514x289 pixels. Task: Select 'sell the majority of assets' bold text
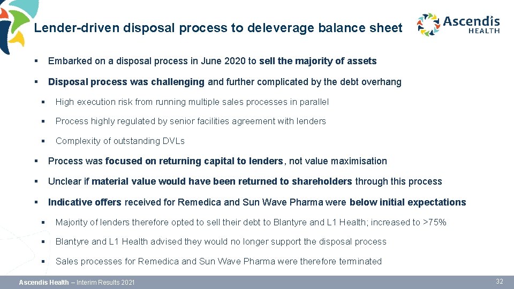318,61
